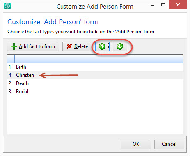Click the green plus icon for adding facts

point(14,46)
